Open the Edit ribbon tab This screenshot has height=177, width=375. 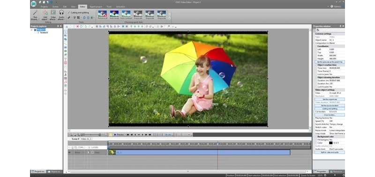coord(65,7)
